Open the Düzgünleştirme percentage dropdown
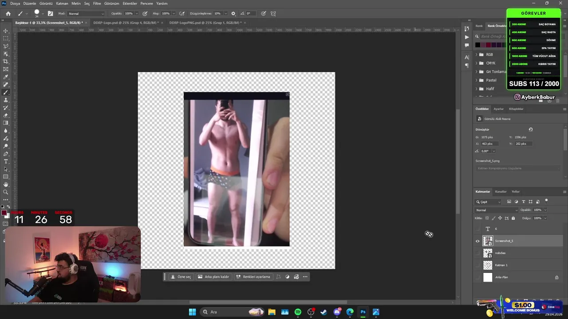 click(x=226, y=13)
